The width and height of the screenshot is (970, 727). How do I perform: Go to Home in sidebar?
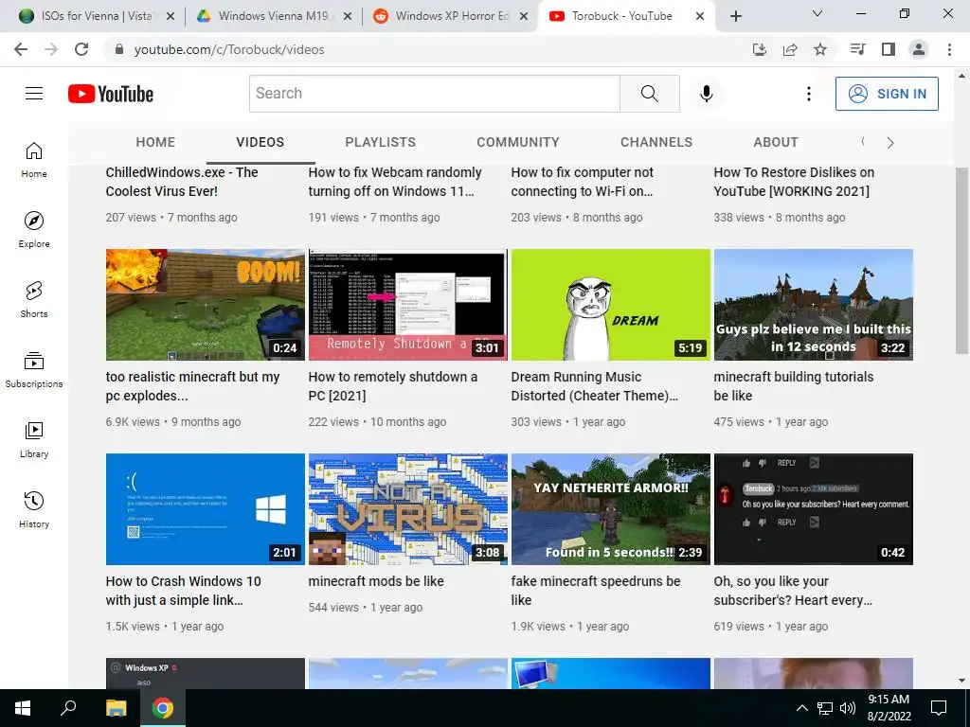(x=34, y=160)
